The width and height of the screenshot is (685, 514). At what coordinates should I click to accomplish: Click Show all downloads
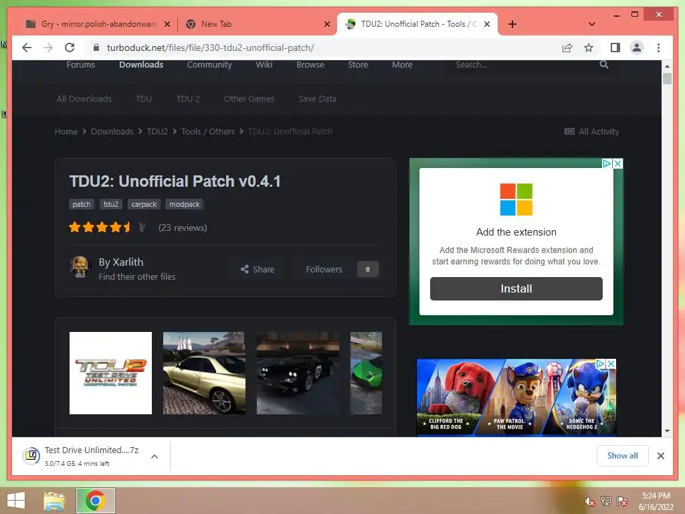point(623,455)
